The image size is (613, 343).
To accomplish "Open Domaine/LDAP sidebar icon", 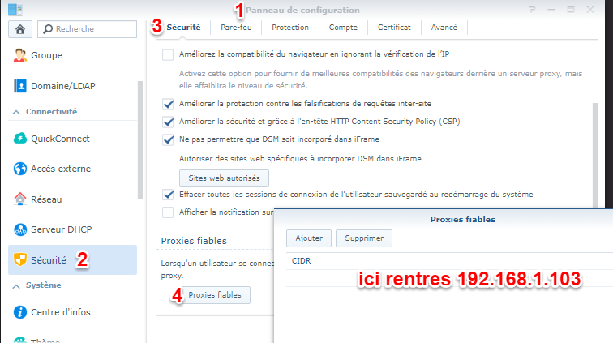I will (20, 85).
